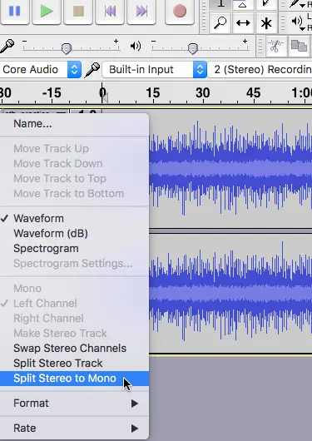Select the Multi-Tool asterisk icon
This screenshot has height=441, width=312.
(266, 23)
